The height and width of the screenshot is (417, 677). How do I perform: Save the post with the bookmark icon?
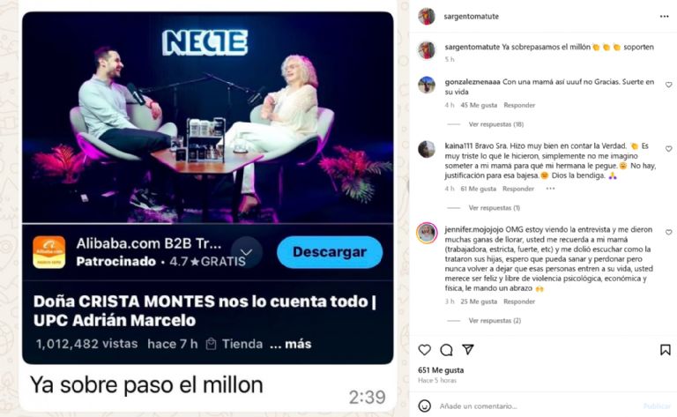(666, 350)
